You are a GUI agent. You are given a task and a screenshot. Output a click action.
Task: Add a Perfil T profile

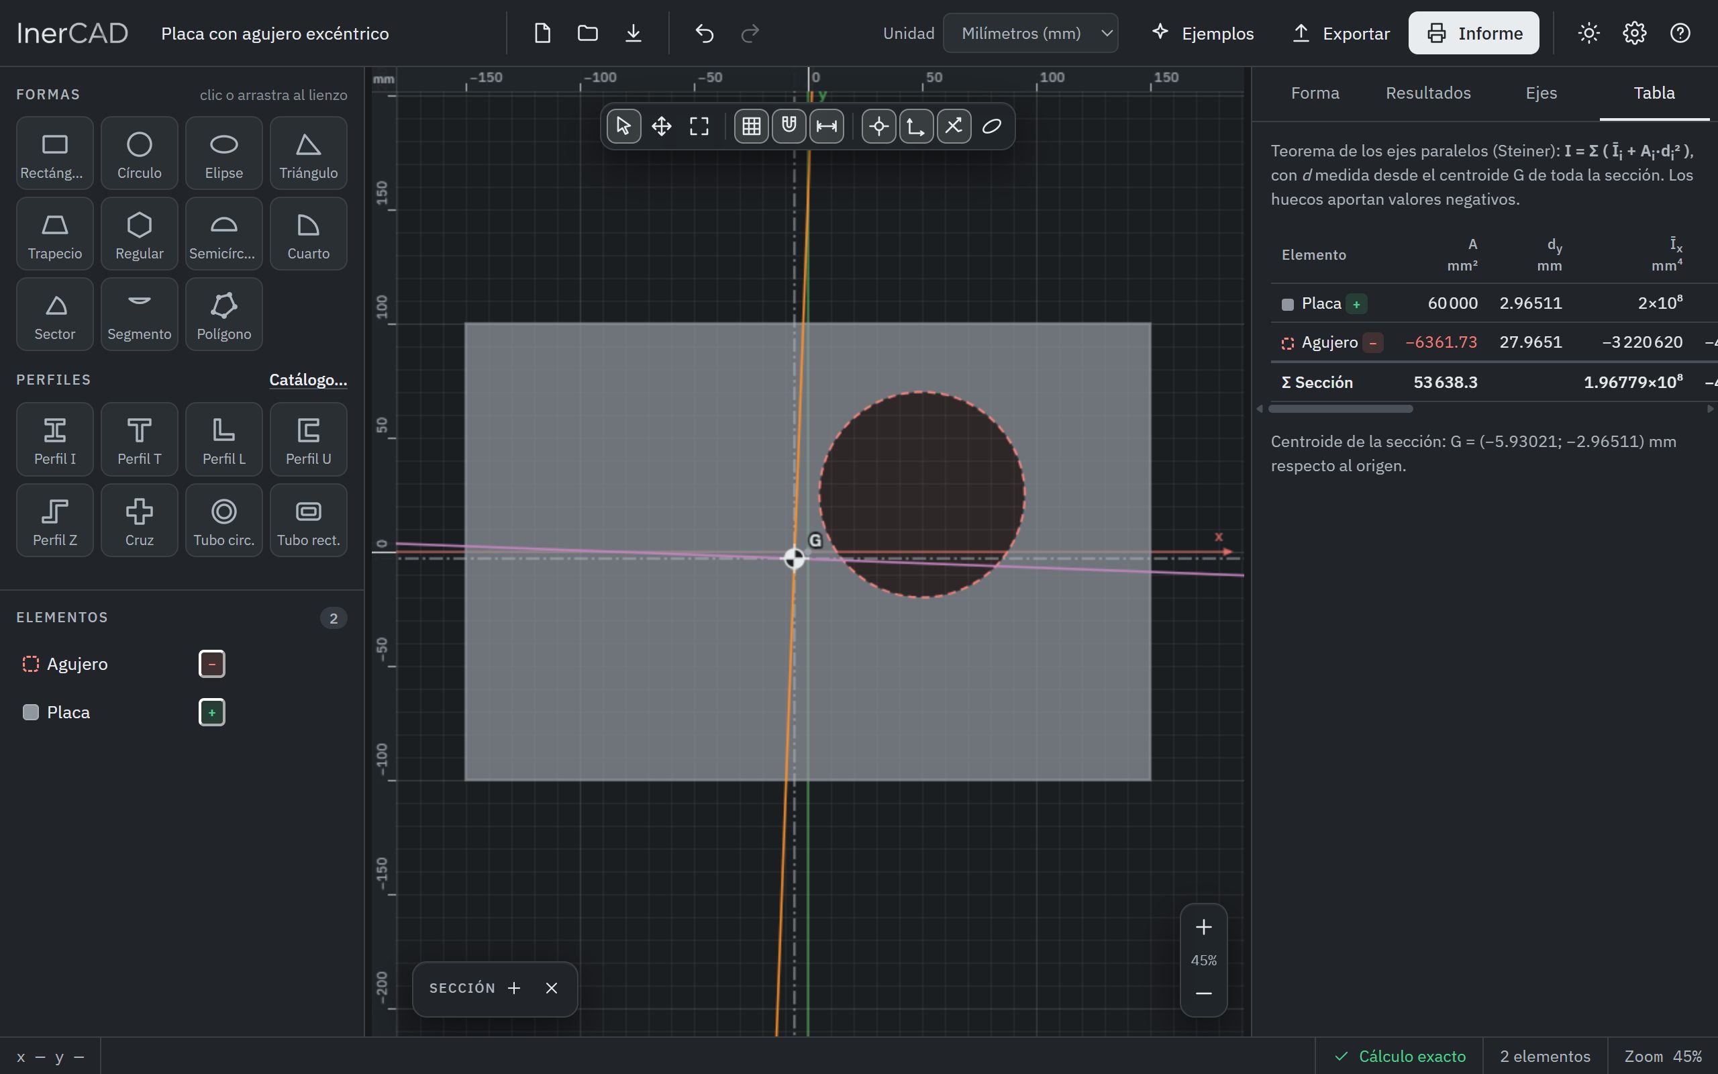tap(139, 440)
